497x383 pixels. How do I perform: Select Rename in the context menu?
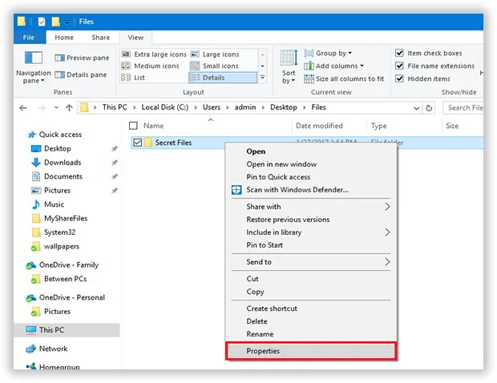click(x=261, y=334)
